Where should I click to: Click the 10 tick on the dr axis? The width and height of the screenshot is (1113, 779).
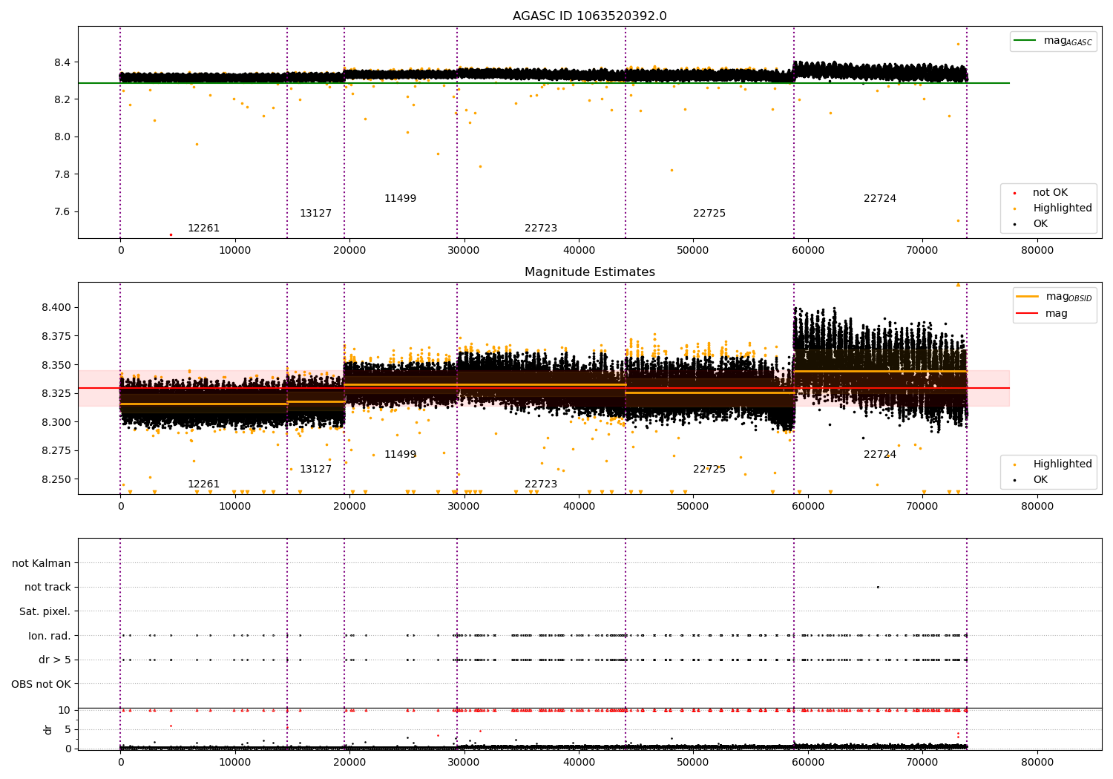pyautogui.click(x=65, y=710)
